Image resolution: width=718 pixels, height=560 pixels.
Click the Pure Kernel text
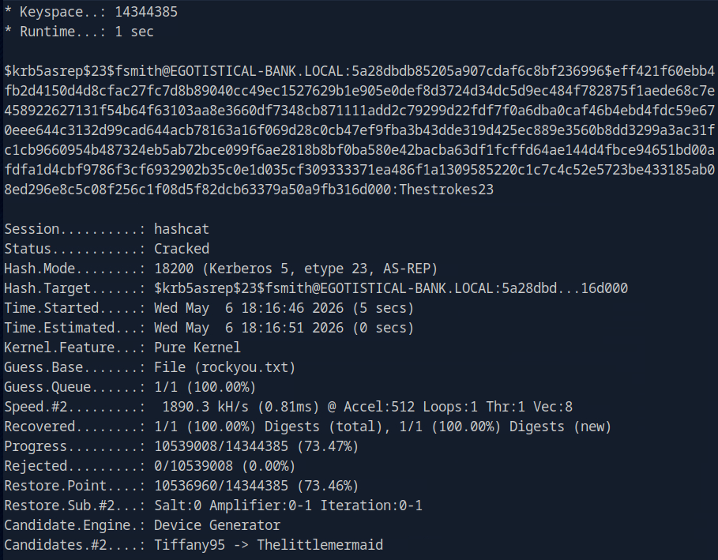pyautogui.click(x=197, y=347)
